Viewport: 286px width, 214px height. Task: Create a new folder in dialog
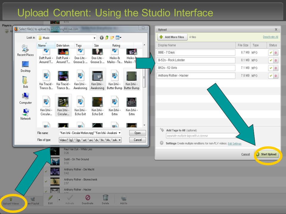(112, 38)
